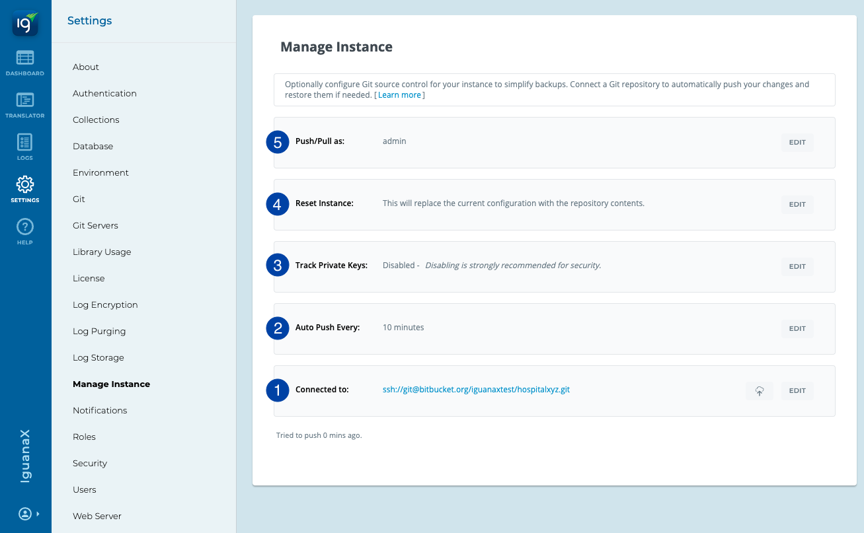
Task: Change Auto Push Every interval via Edit
Action: 797,329
